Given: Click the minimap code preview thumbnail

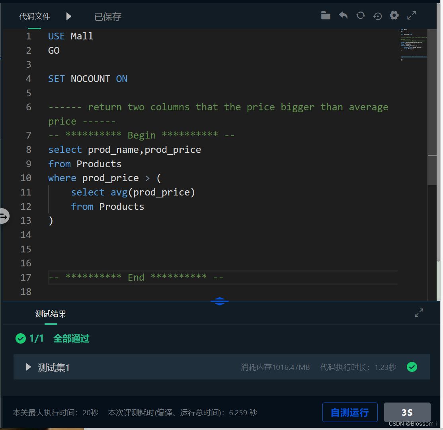Looking at the screenshot, I should click(413, 45).
